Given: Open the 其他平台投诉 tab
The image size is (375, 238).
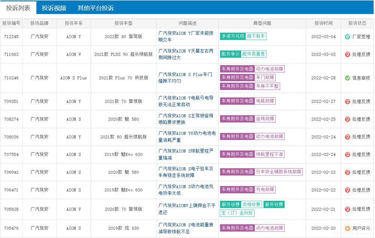Looking at the screenshot, I should 96,8.
